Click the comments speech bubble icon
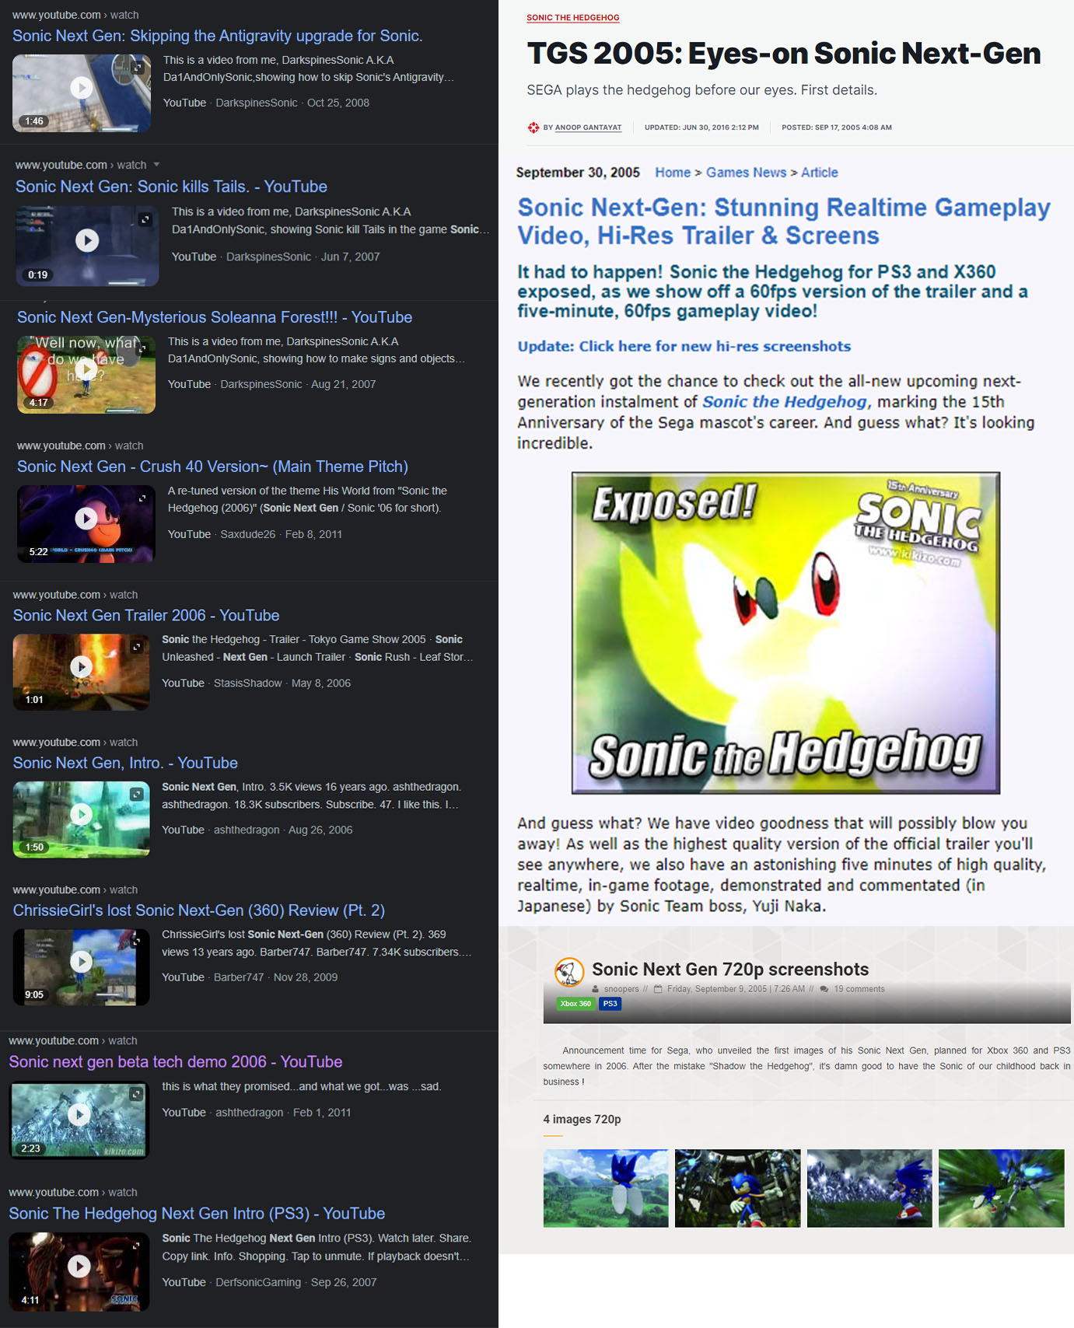Screen dimensions: 1074x1328 [824, 989]
